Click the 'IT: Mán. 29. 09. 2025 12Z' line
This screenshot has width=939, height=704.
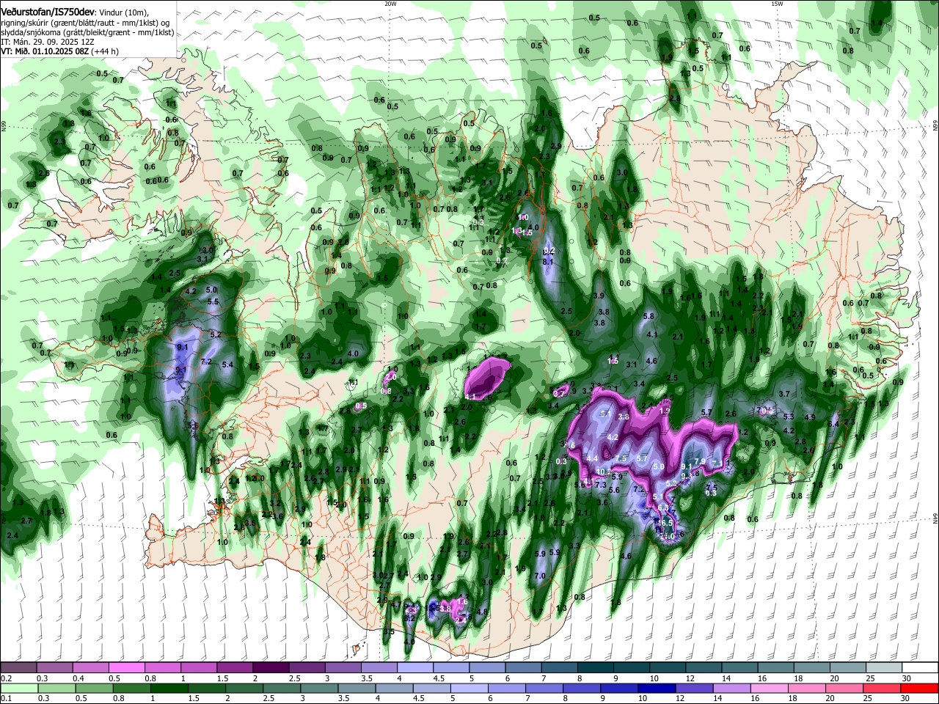click(47, 42)
